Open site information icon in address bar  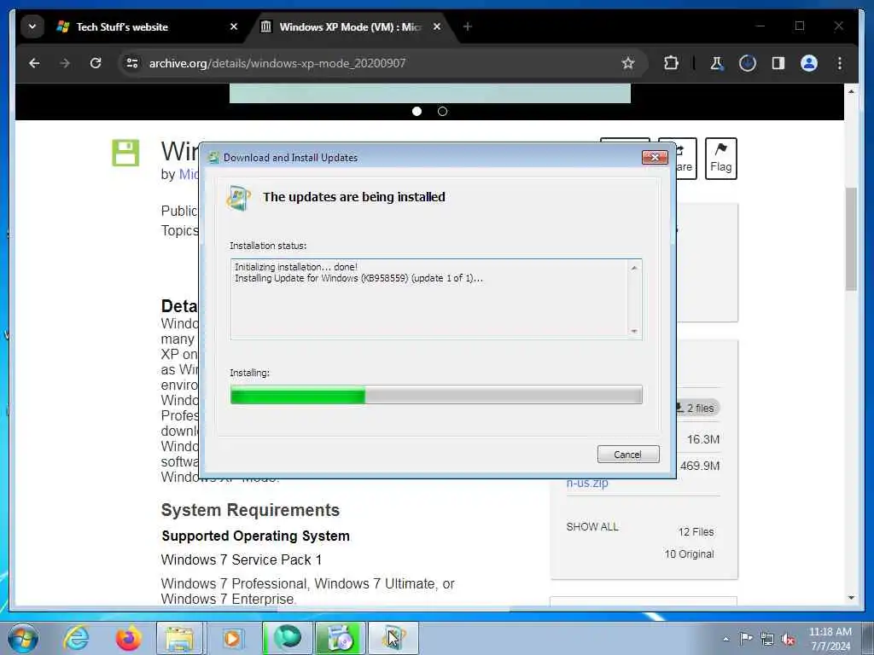tap(132, 63)
